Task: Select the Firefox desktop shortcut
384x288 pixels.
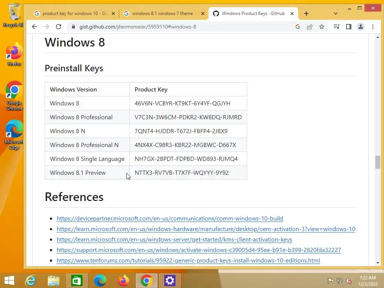Action: point(14,54)
